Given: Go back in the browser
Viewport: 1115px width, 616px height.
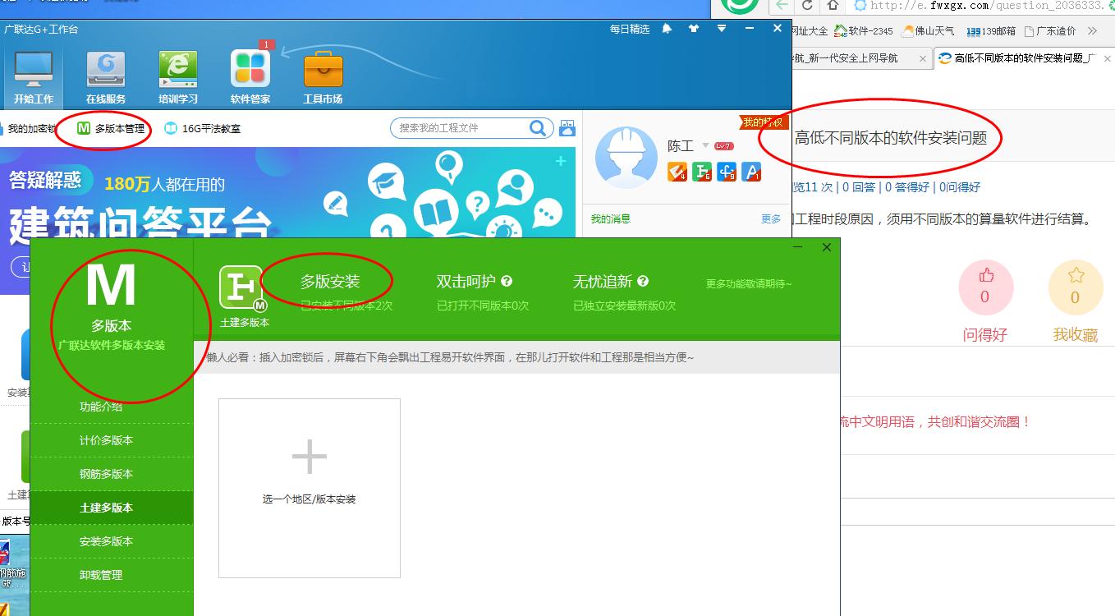Looking at the screenshot, I should pos(780,6).
